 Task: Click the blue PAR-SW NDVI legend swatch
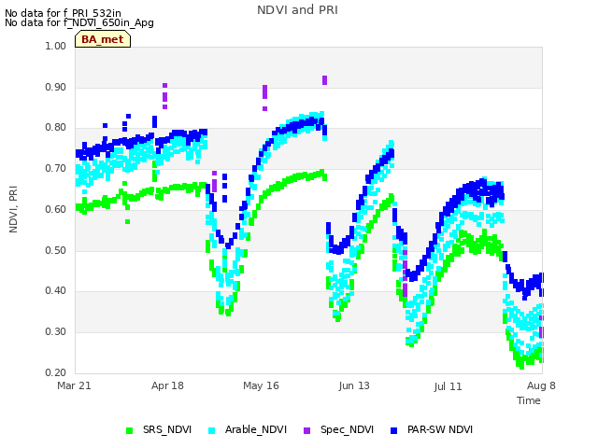pos(394,430)
